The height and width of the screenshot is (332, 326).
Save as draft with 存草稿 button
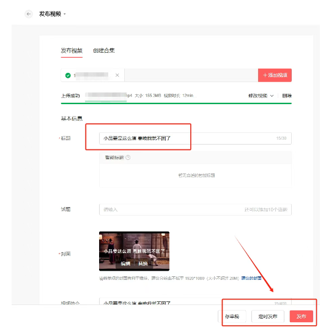coord(232,316)
